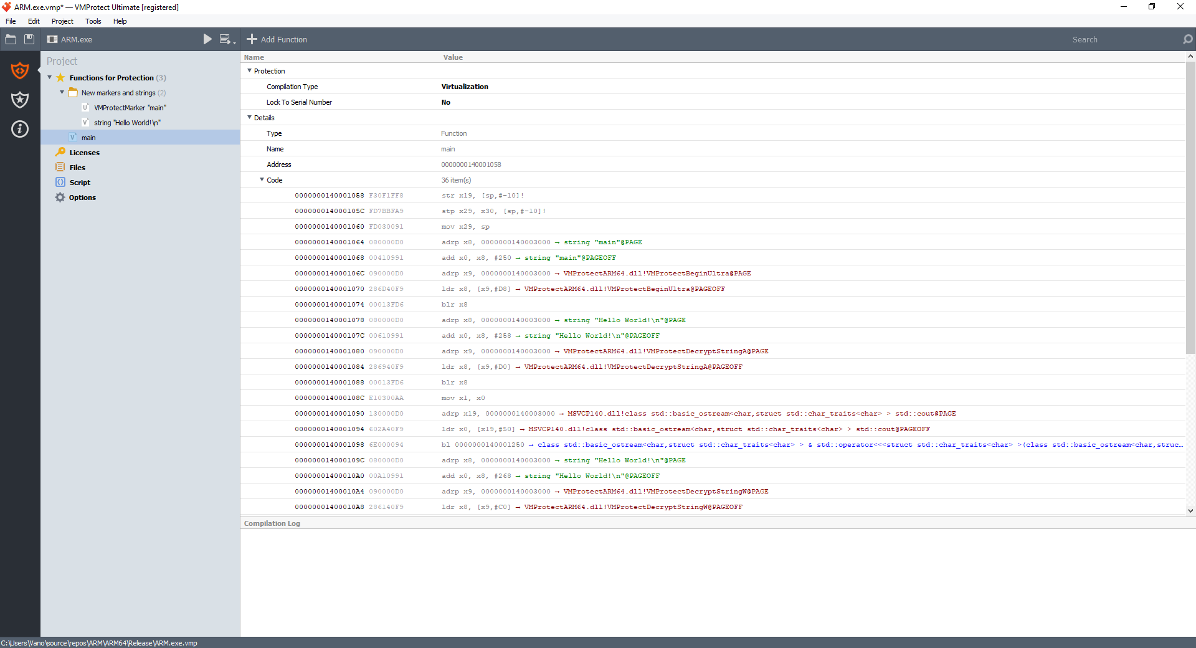1196x648 pixels.
Task: Click the Name field value main
Action: pos(448,149)
